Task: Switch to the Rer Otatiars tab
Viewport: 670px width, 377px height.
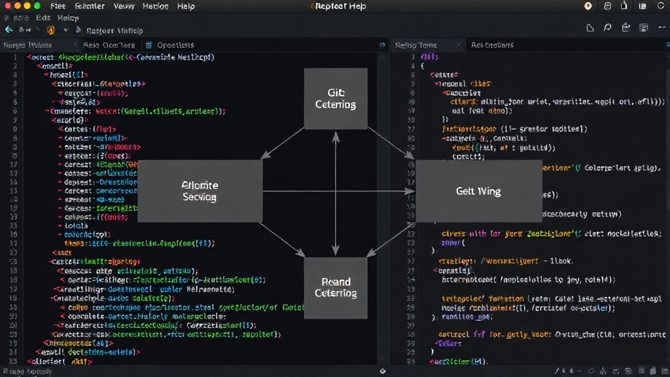Action: coord(492,45)
